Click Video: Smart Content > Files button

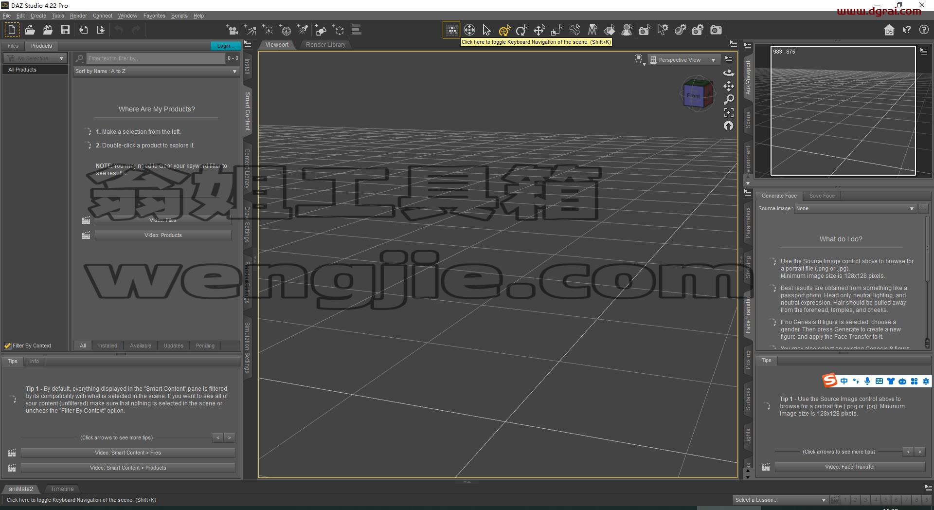coord(128,453)
